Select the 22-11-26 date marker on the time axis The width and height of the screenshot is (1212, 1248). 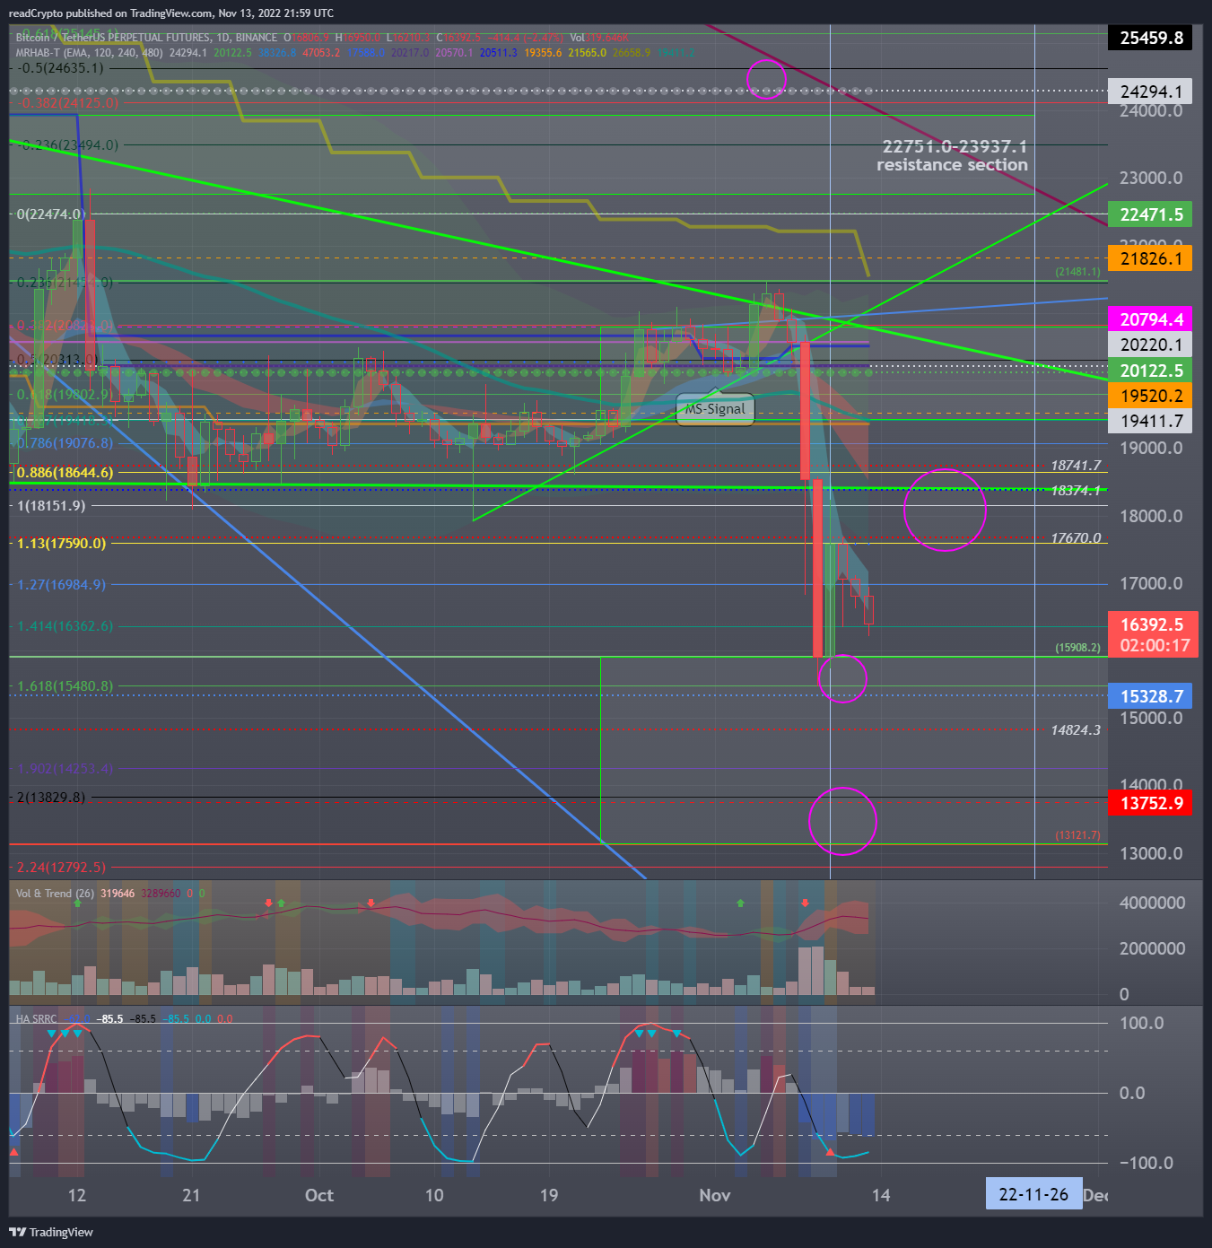point(1033,1194)
